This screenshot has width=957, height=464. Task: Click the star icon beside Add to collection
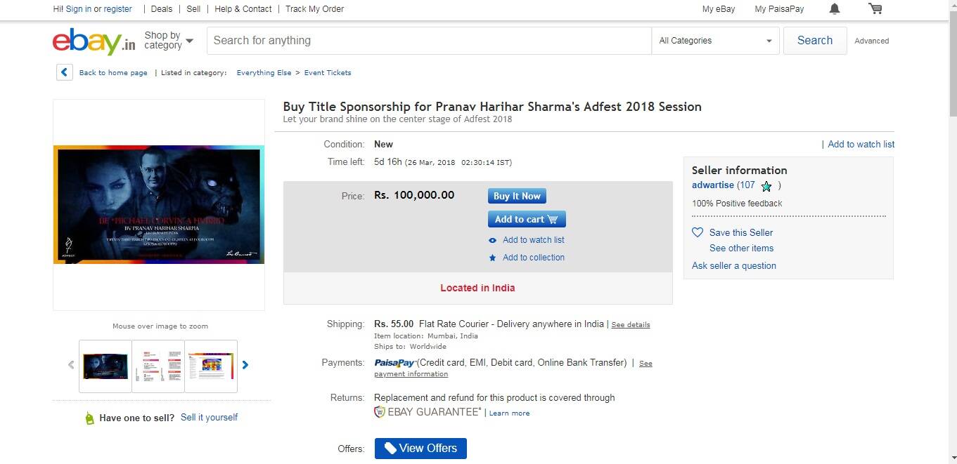[x=492, y=258]
